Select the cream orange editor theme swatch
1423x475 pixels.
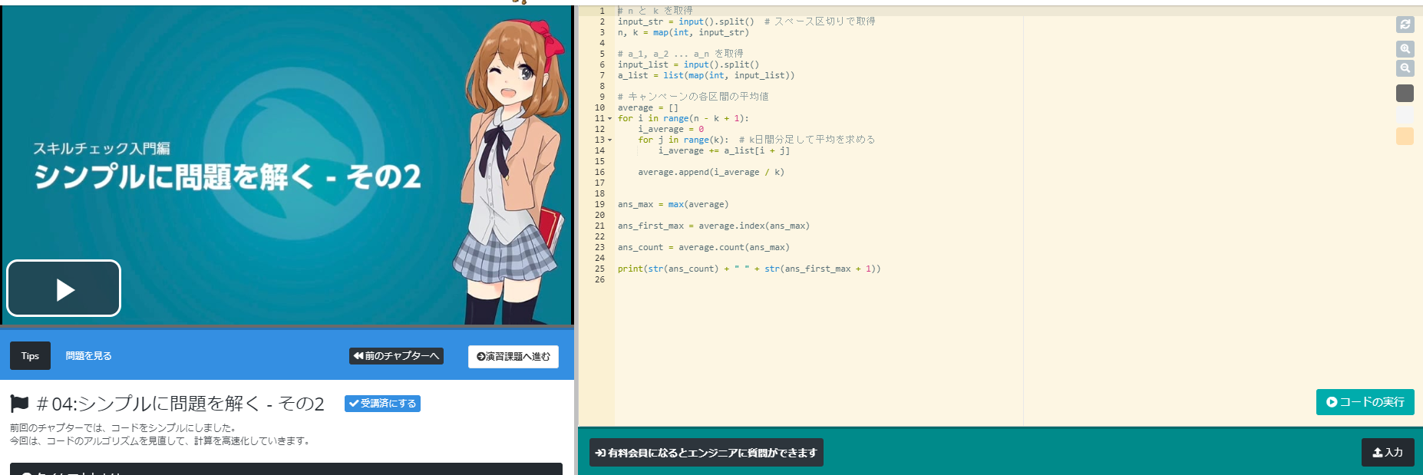(1405, 137)
